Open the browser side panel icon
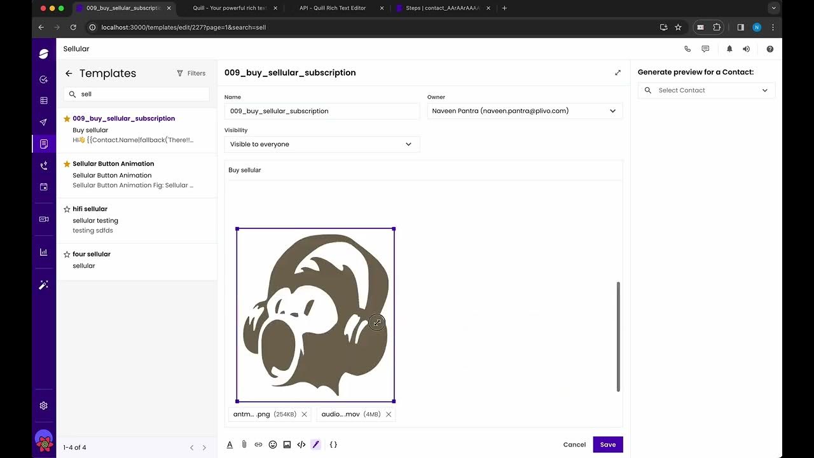 click(x=740, y=27)
